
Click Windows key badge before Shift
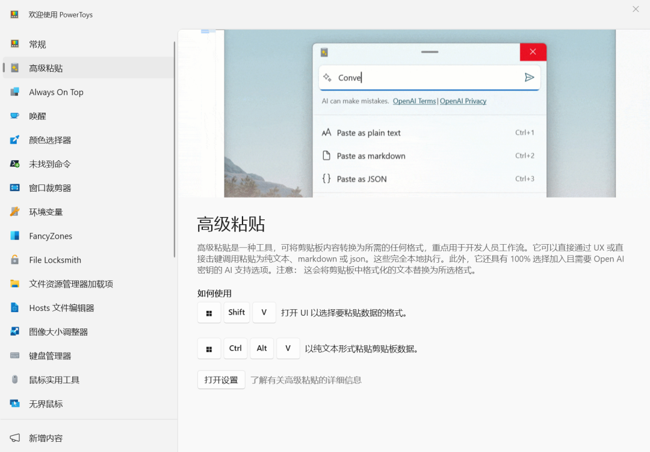209,313
